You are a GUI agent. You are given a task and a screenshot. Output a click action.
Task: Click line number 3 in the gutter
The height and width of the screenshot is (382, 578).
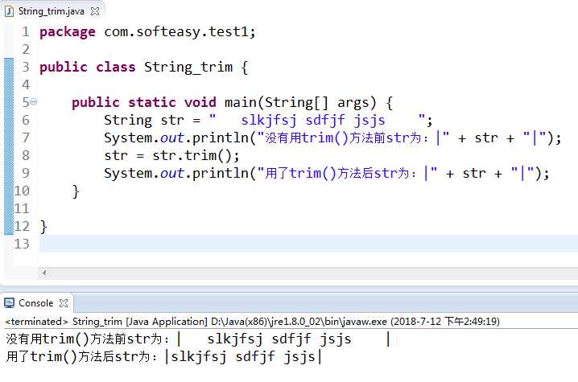click(25, 67)
